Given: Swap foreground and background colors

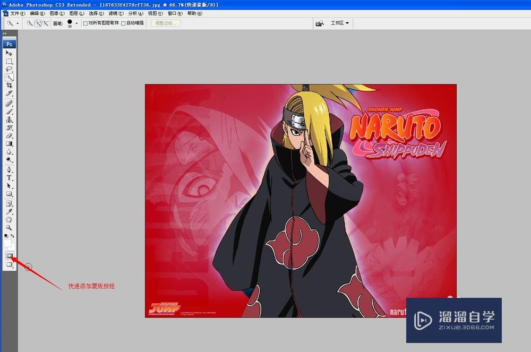Looking at the screenshot, I should (13, 236).
